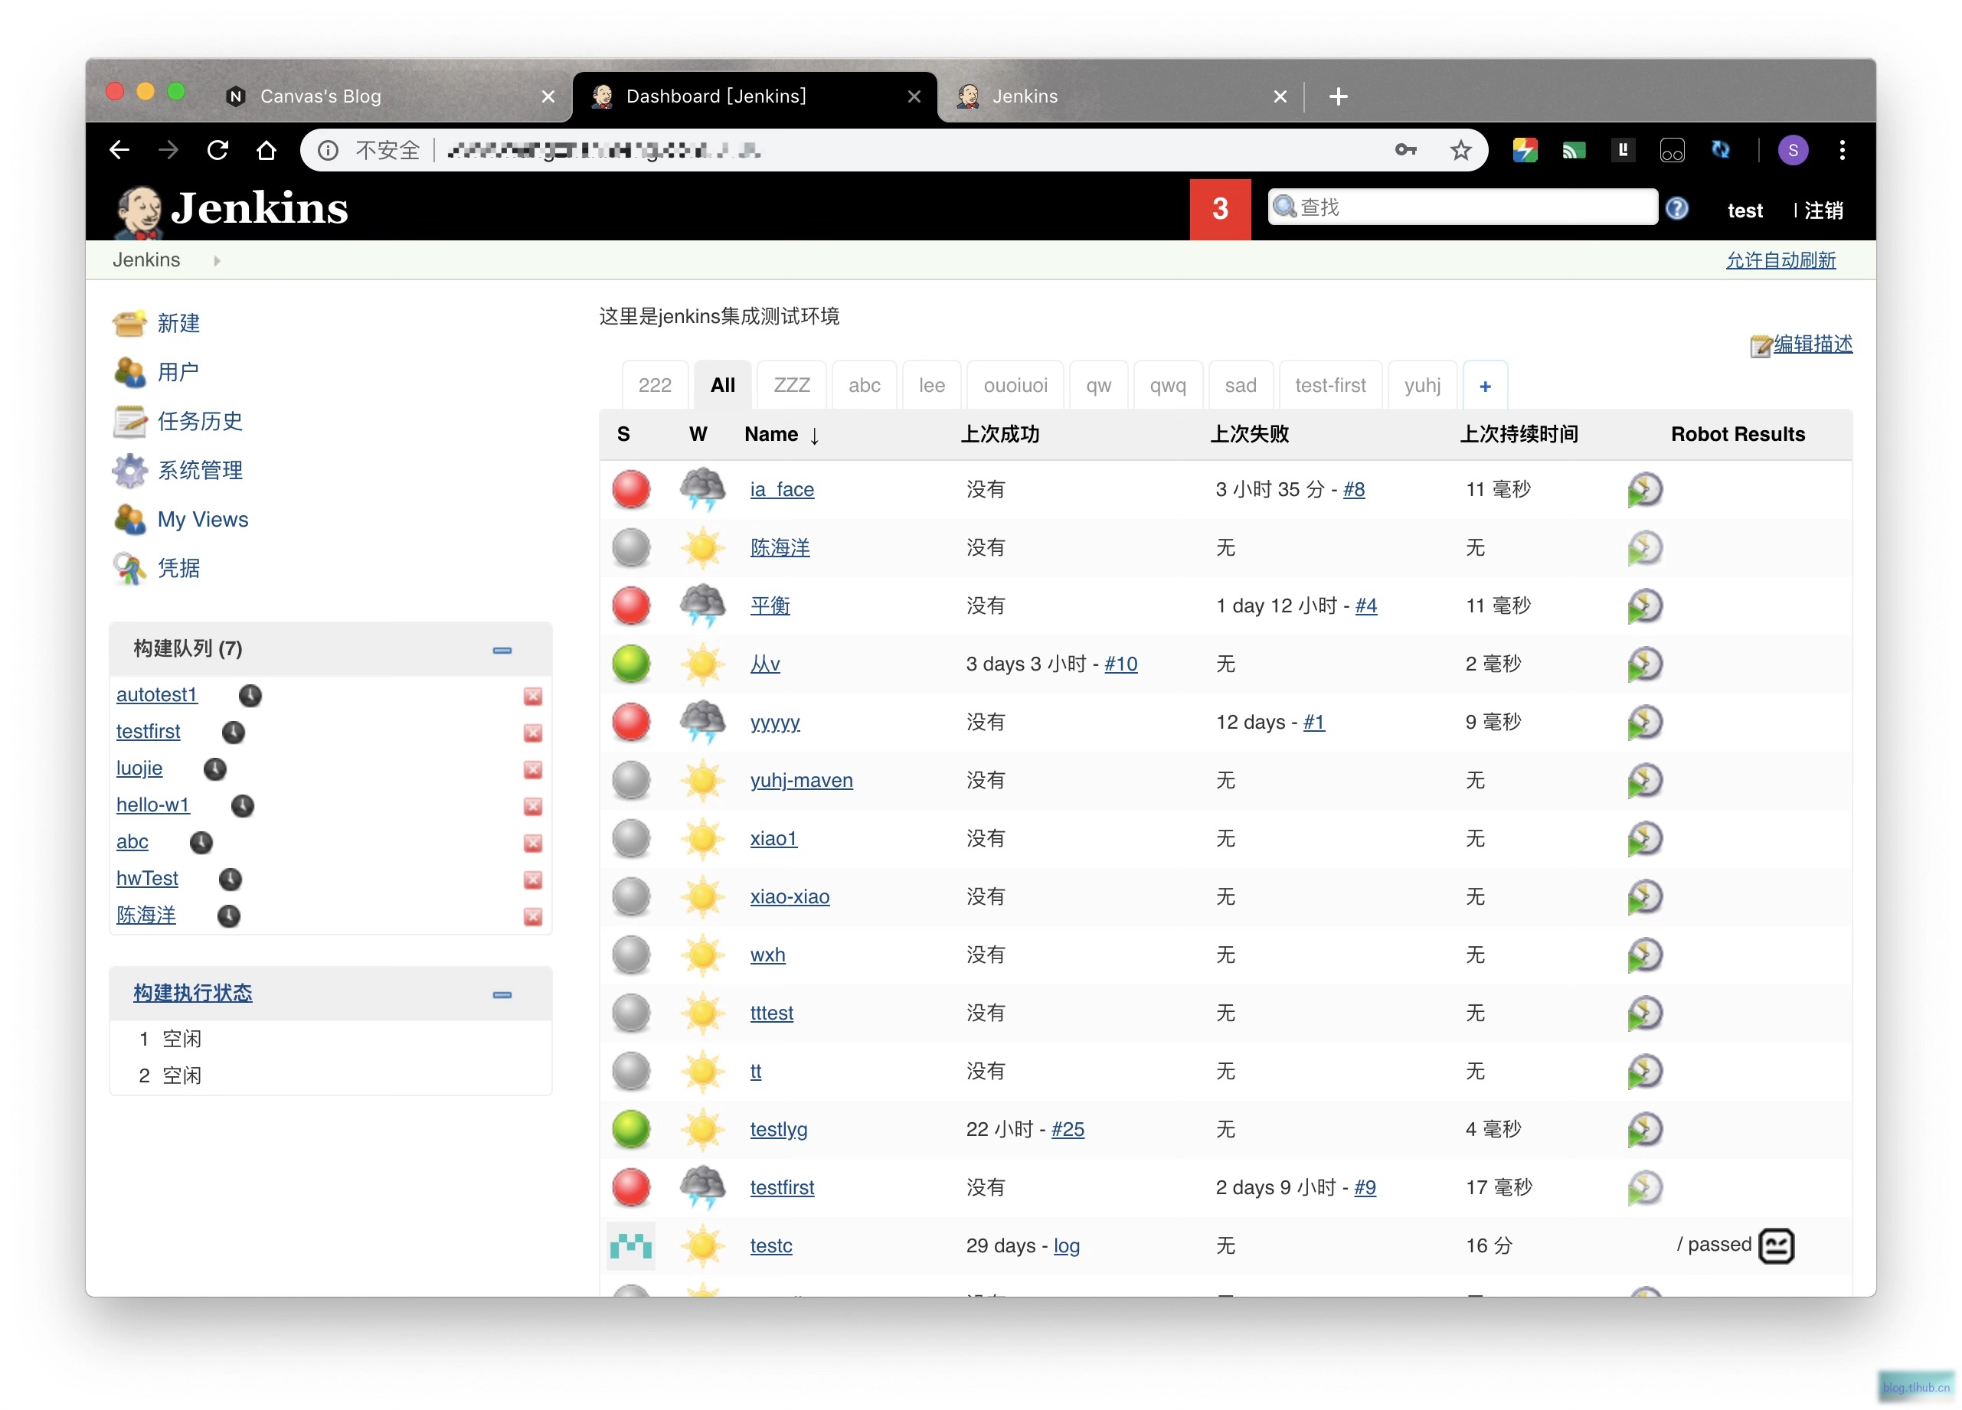Bookmark page with the star icon
This screenshot has width=1962, height=1410.
[x=1460, y=151]
